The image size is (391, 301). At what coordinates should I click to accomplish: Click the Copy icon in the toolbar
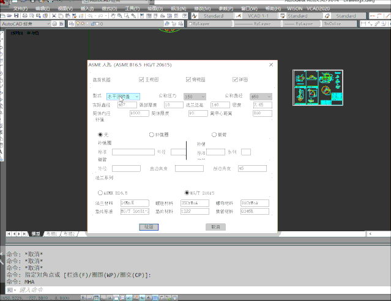coord(61,16)
